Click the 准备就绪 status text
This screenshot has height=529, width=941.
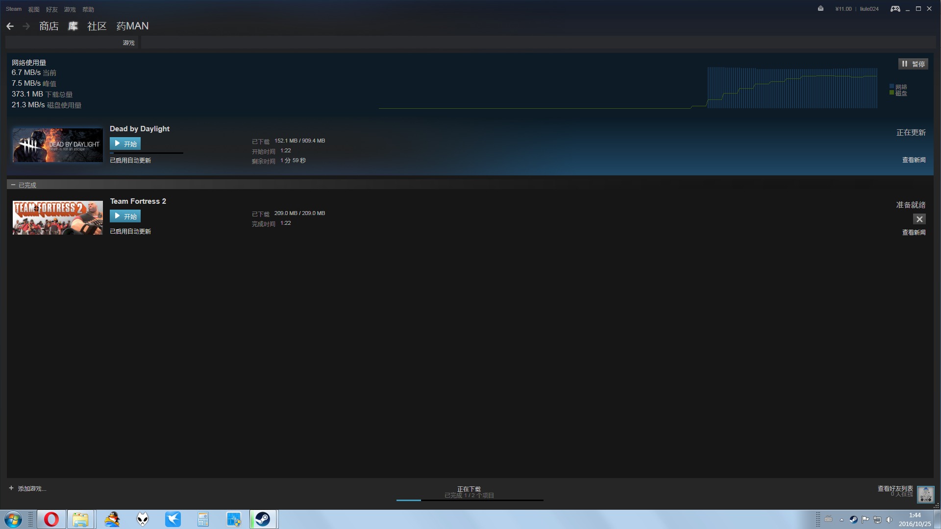click(x=911, y=205)
